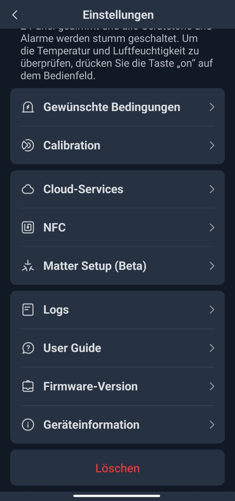
Task: Tap the Logs document icon
Action: coord(28,310)
